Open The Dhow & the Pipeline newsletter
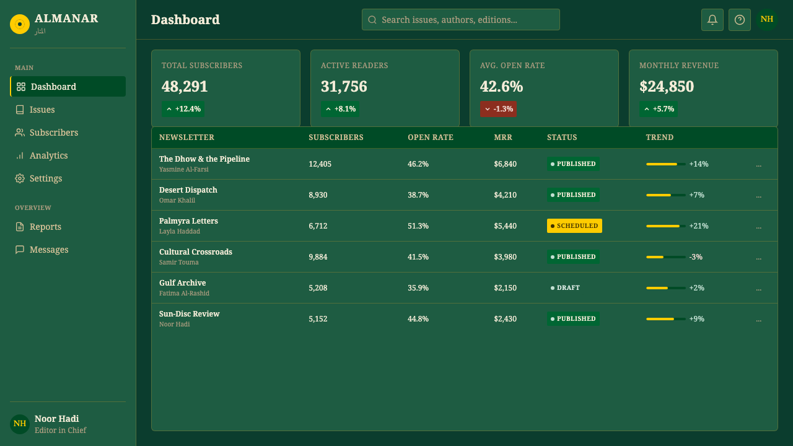The width and height of the screenshot is (793, 446). click(x=204, y=159)
